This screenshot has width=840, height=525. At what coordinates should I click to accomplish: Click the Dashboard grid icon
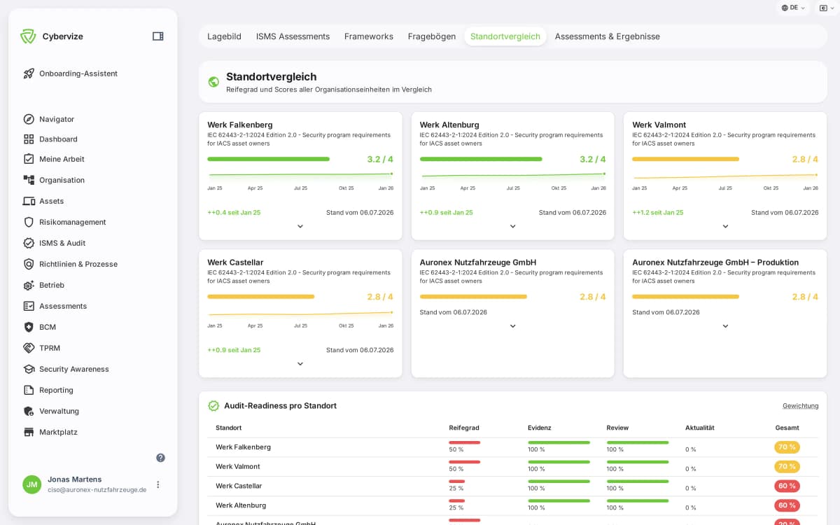[x=29, y=139]
